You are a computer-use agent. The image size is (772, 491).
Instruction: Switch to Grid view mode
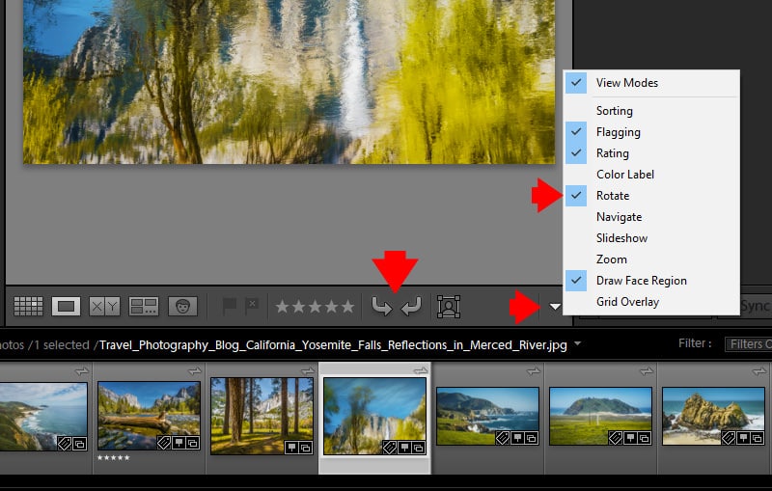[28, 307]
